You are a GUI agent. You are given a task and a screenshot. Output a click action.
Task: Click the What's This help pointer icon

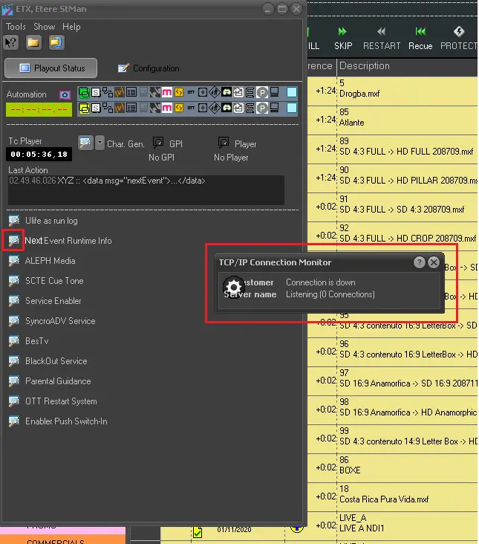[11, 42]
